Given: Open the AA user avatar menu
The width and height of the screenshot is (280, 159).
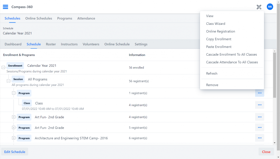Looking at the screenshot, I should click(x=270, y=7).
